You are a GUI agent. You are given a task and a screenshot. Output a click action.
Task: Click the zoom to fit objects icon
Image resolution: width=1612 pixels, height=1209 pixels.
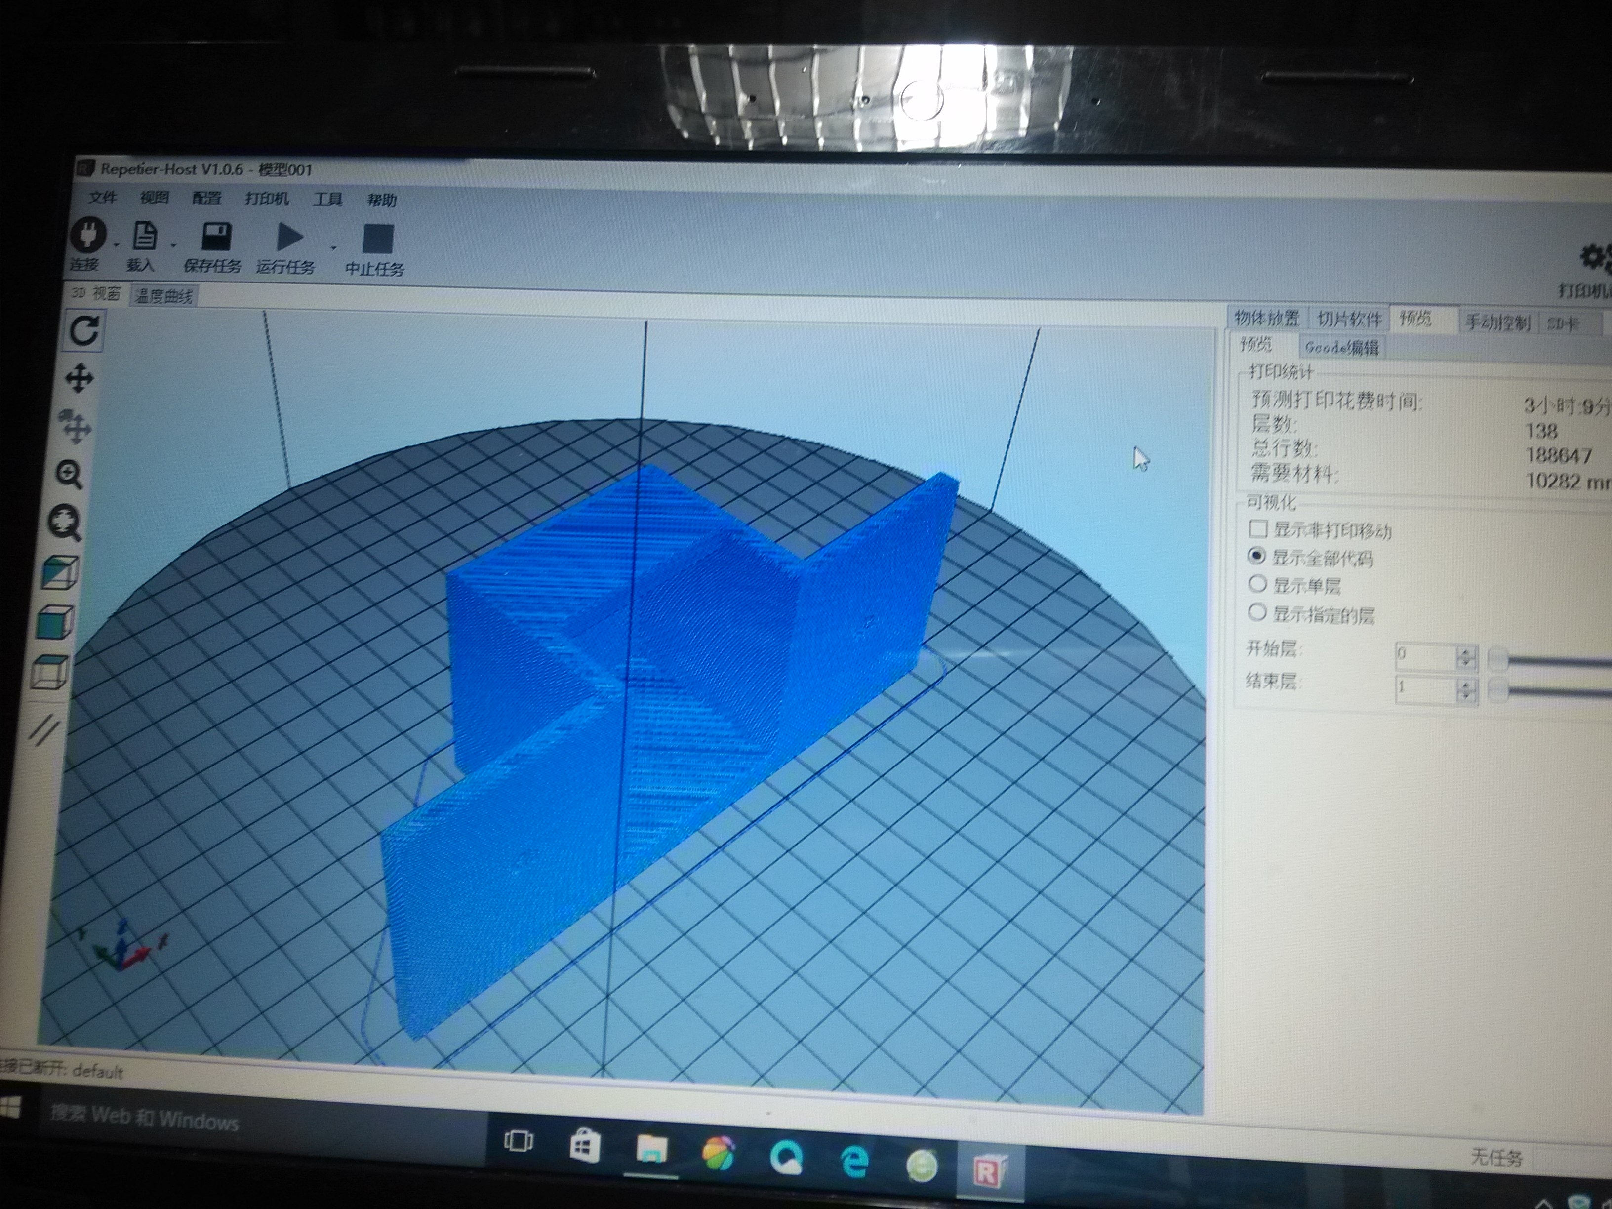pos(65,523)
